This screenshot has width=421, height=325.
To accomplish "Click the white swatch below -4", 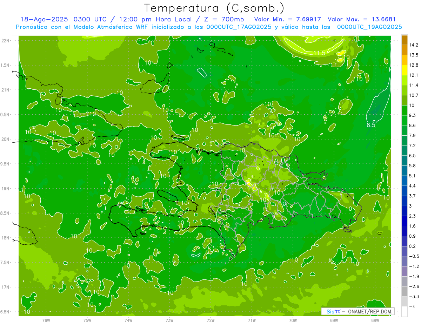I will 405,312.
